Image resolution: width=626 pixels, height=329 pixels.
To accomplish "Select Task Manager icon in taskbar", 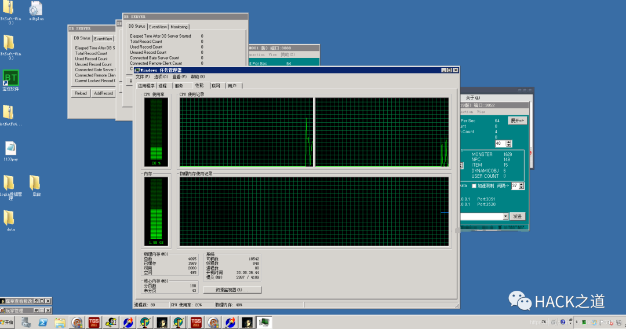I will (x=264, y=322).
